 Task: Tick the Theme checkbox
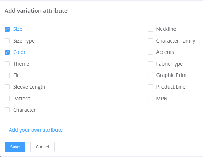point(7,64)
